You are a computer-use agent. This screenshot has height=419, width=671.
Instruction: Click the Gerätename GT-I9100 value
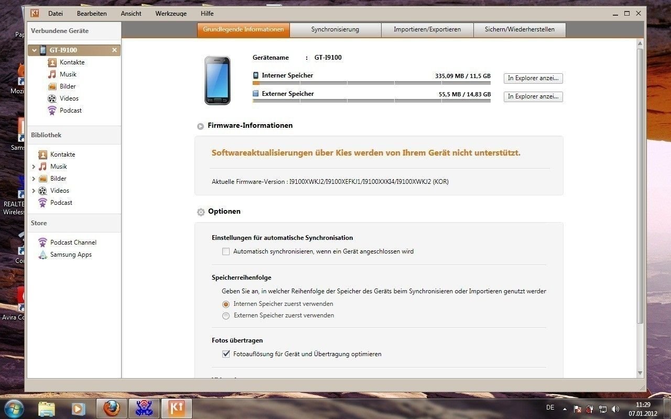328,58
